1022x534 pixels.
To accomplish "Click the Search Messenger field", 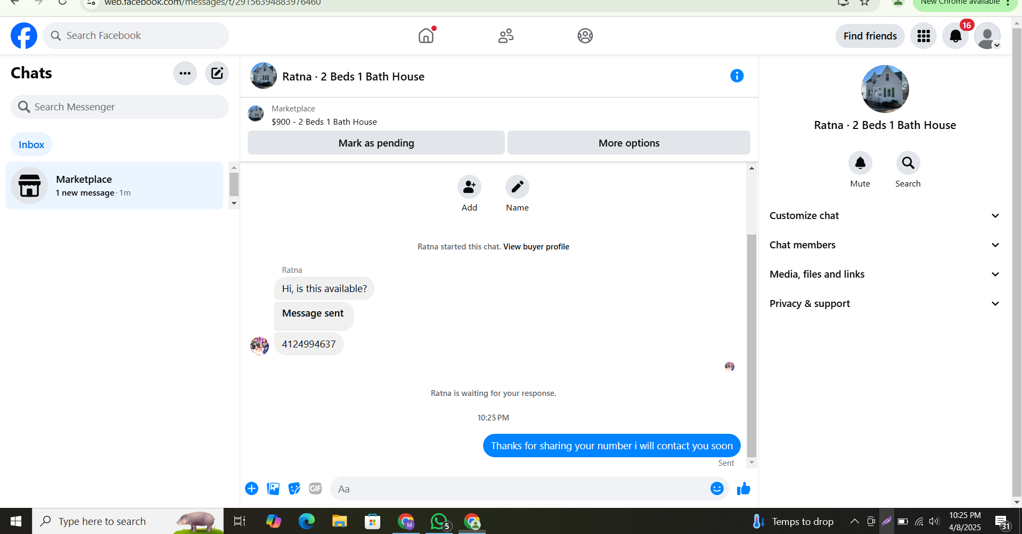I will click(120, 107).
